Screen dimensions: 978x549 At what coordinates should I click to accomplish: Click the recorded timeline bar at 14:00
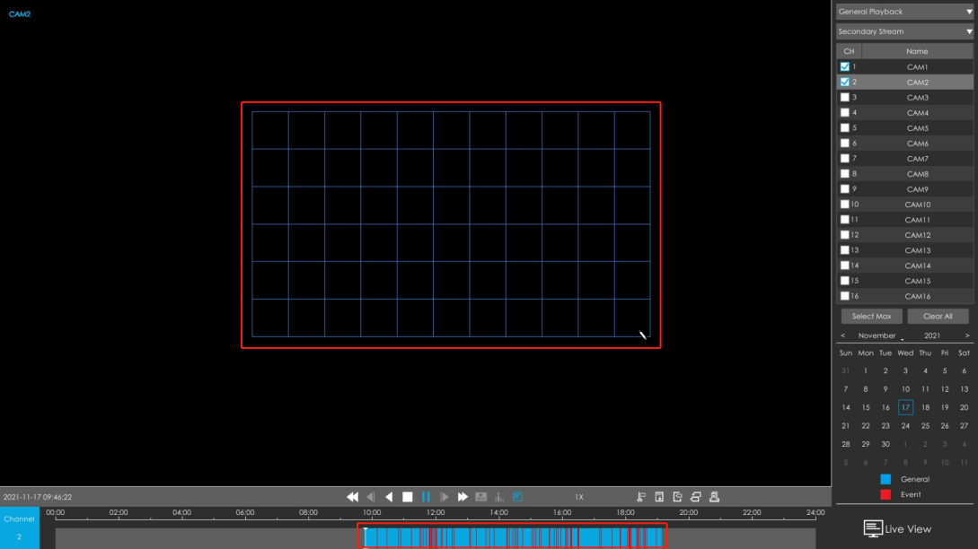click(x=499, y=537)
